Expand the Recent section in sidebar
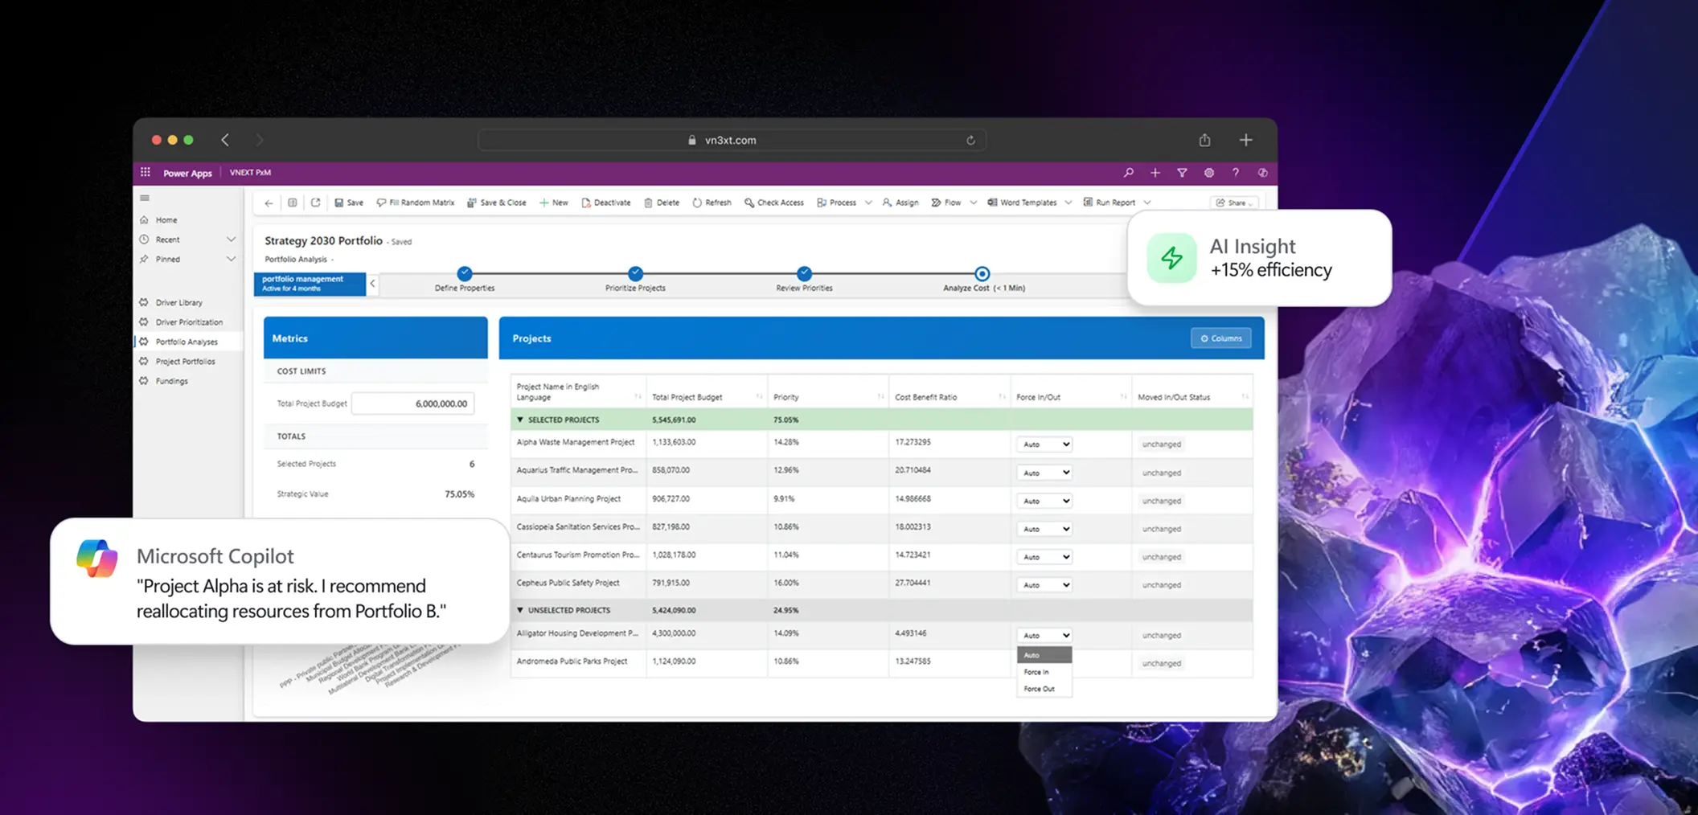 pos(231,240)
